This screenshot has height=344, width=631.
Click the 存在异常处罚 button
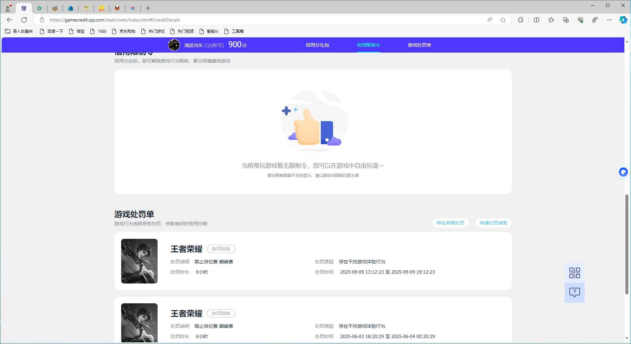tap(450, 223)
